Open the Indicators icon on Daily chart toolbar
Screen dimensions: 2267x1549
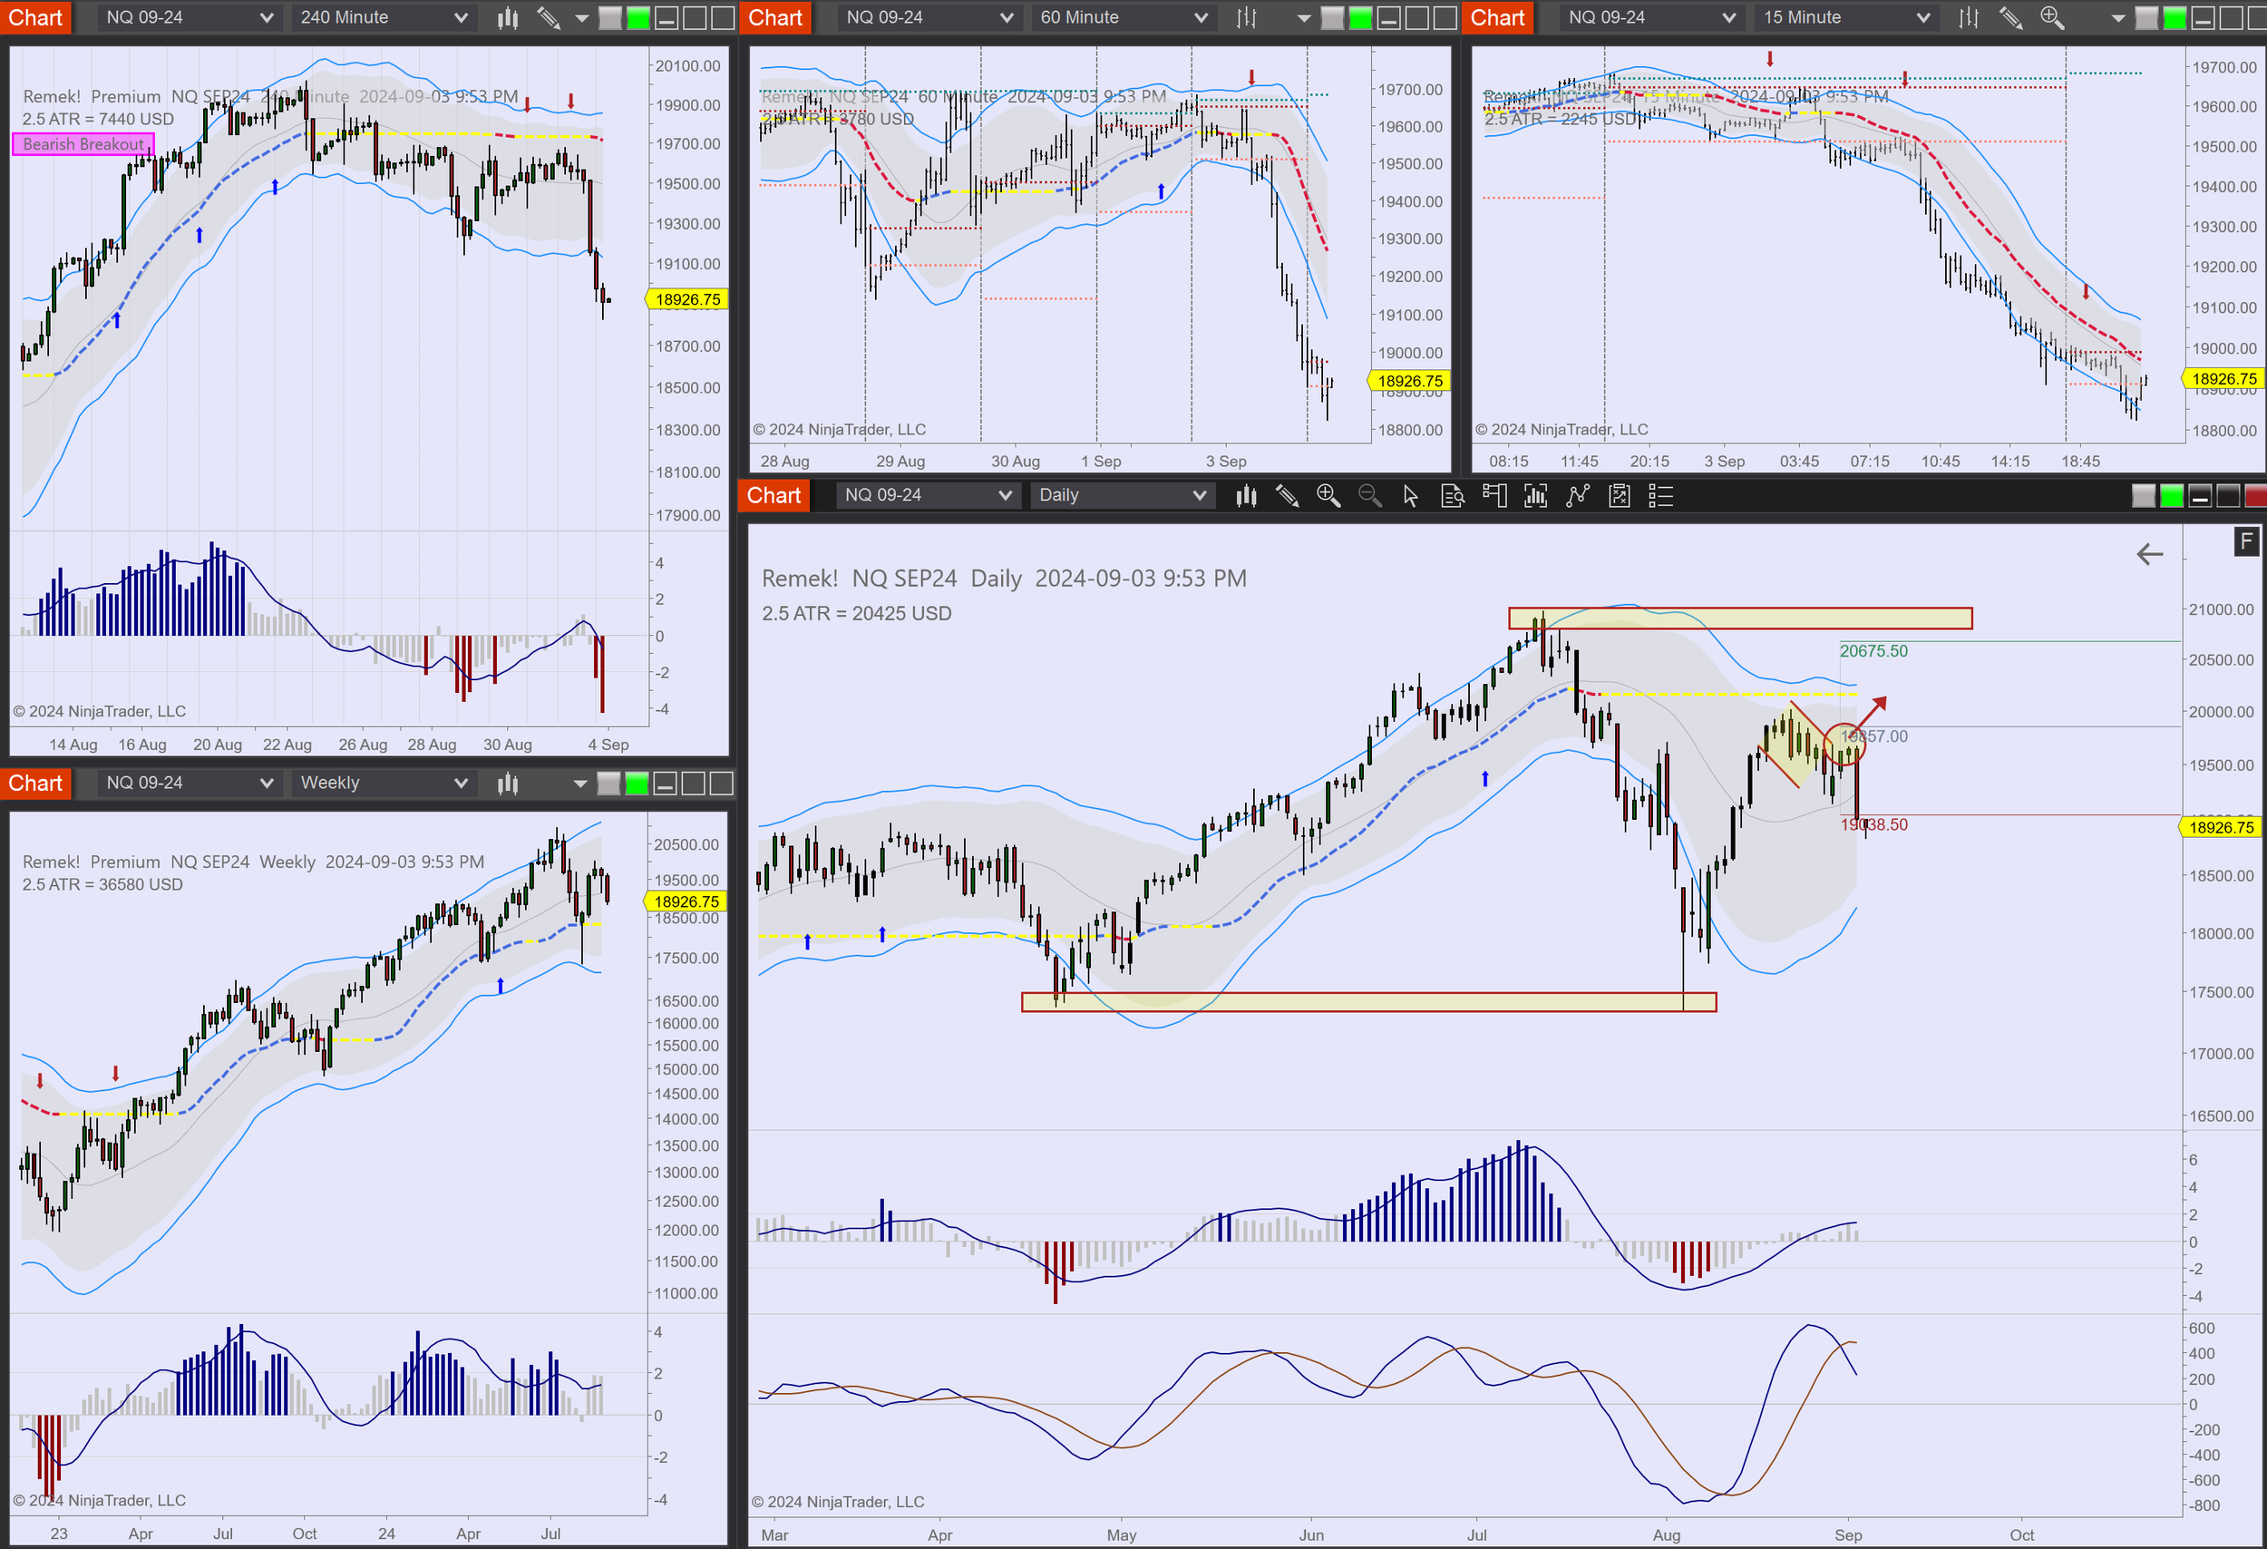[1536, 495]
